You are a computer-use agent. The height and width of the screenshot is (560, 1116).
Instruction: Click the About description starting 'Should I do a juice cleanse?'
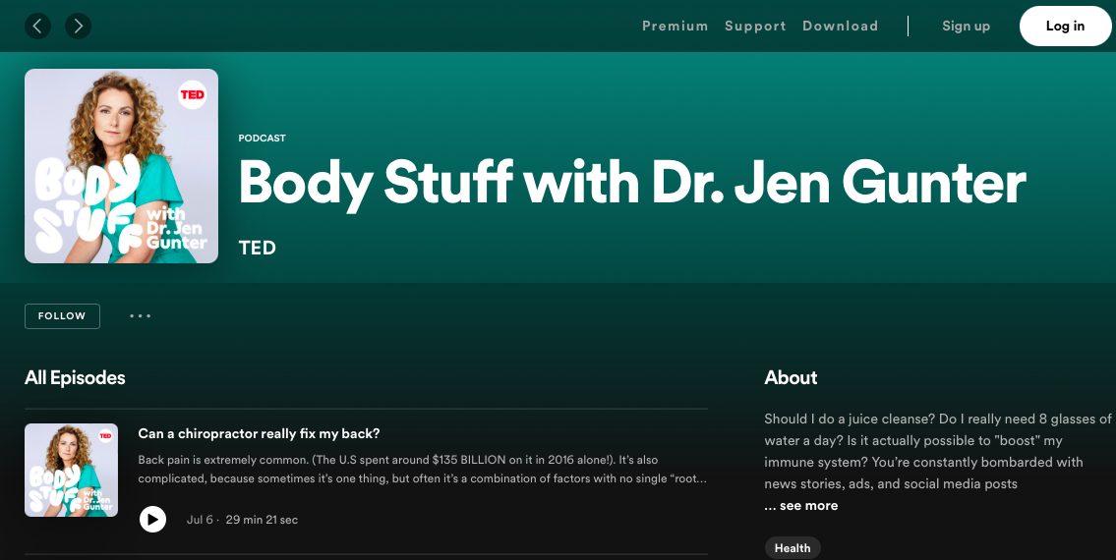pyautogui.click(x=938, y=451)
